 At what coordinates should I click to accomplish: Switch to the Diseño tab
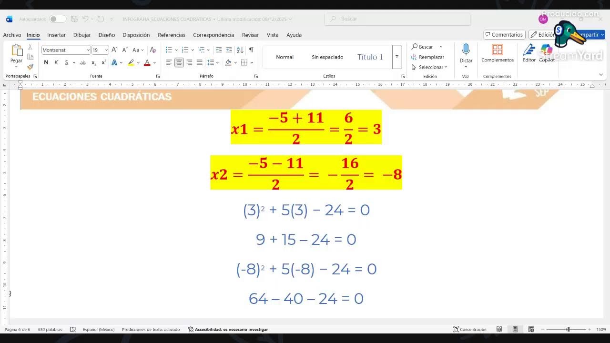click(107, 35)
